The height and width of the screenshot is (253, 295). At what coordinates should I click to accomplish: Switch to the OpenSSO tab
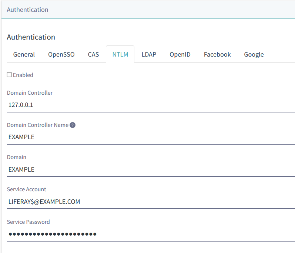[x=61, y=54]
